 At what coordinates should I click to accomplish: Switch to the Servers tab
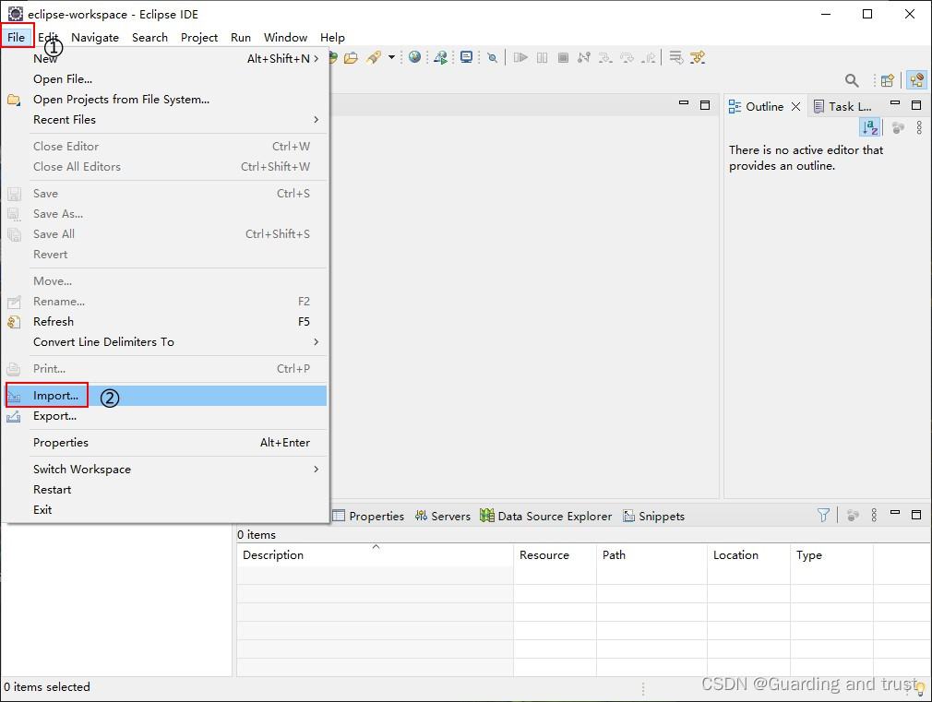pyautogui.click(x=443, y=516)
